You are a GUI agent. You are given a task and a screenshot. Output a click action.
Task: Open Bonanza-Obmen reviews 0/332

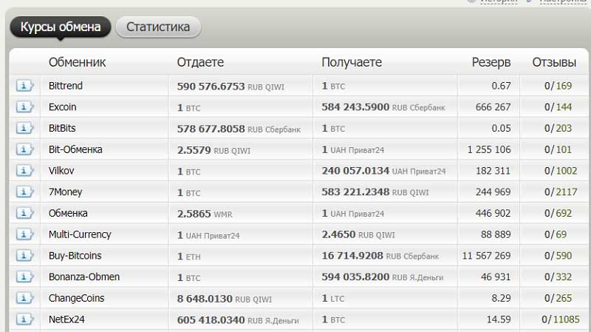click(x=558, y=277)
